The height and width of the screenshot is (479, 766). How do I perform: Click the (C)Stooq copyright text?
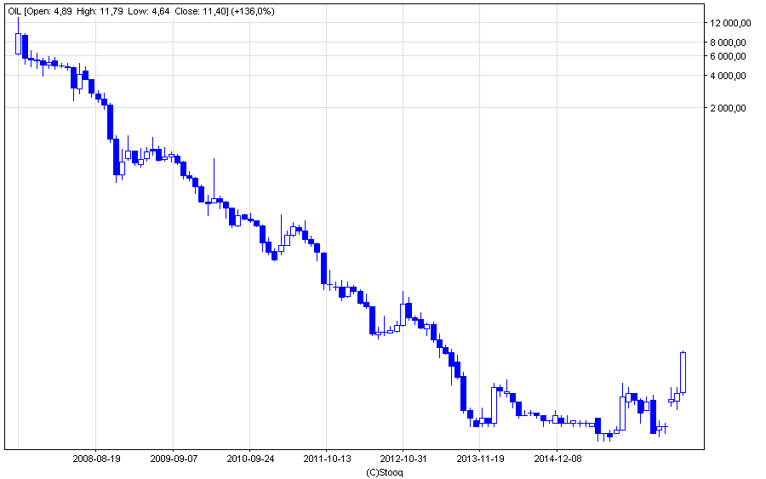385,473
